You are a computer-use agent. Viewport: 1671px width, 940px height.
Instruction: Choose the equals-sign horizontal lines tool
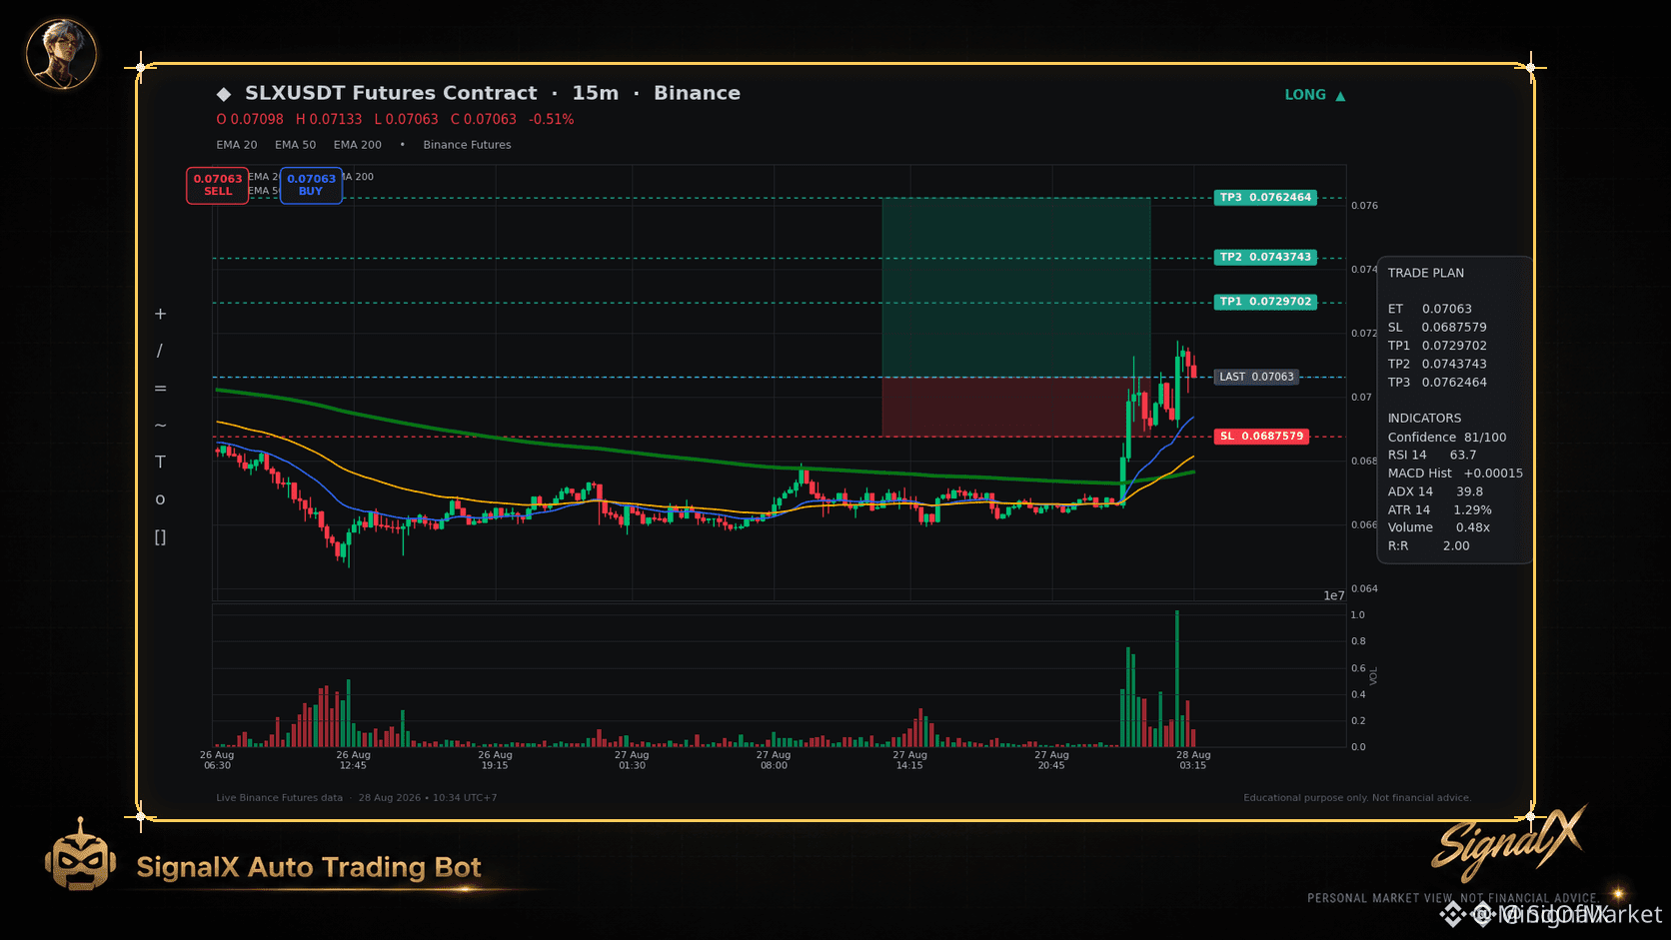(x=160, y=389)
